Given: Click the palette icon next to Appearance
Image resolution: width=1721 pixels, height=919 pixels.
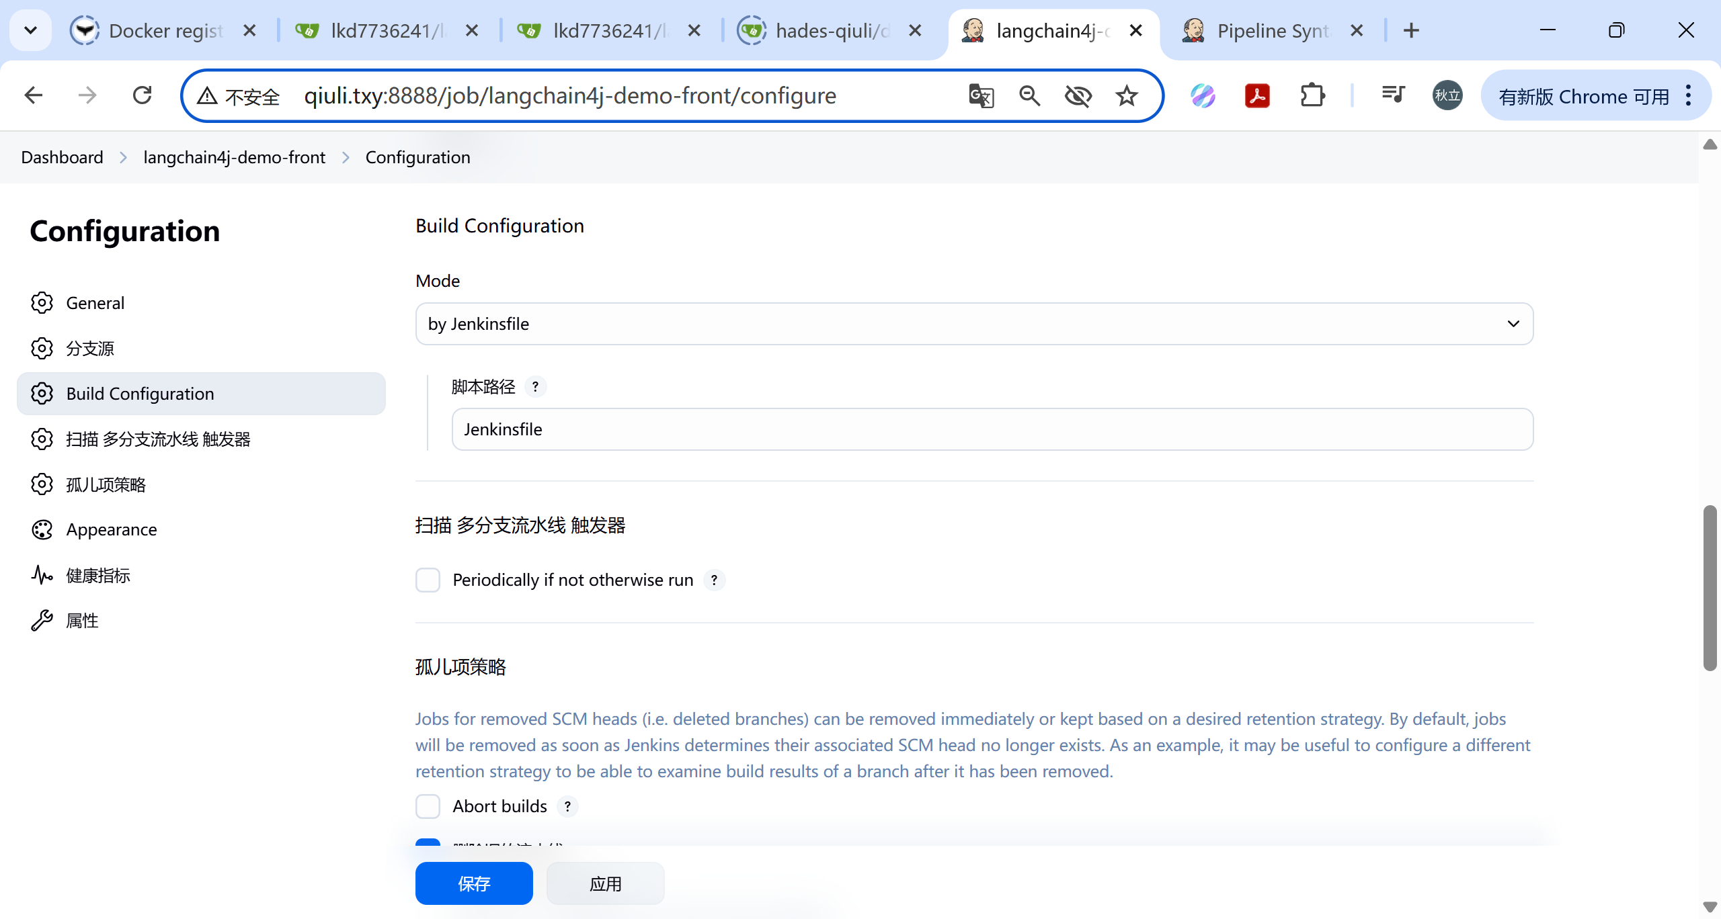Looking at the screenshot, I should click(42, 530).
